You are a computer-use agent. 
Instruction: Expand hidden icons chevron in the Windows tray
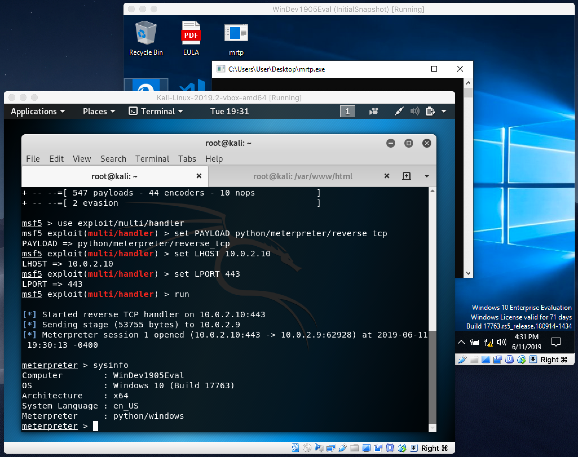point(462,342)
